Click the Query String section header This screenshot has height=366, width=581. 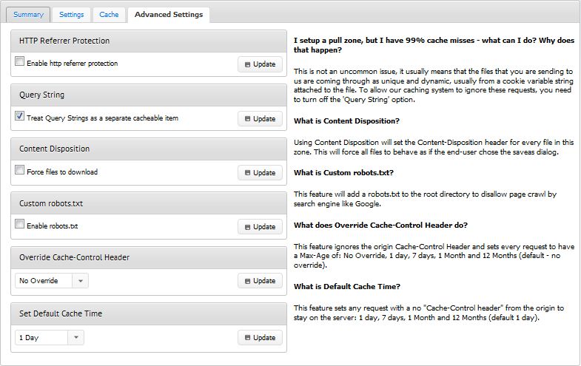tap(149, 95)
